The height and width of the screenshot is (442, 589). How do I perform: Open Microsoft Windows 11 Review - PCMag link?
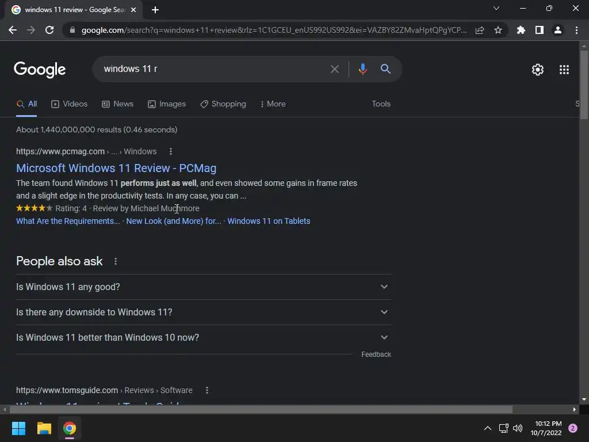coord(116,168)
